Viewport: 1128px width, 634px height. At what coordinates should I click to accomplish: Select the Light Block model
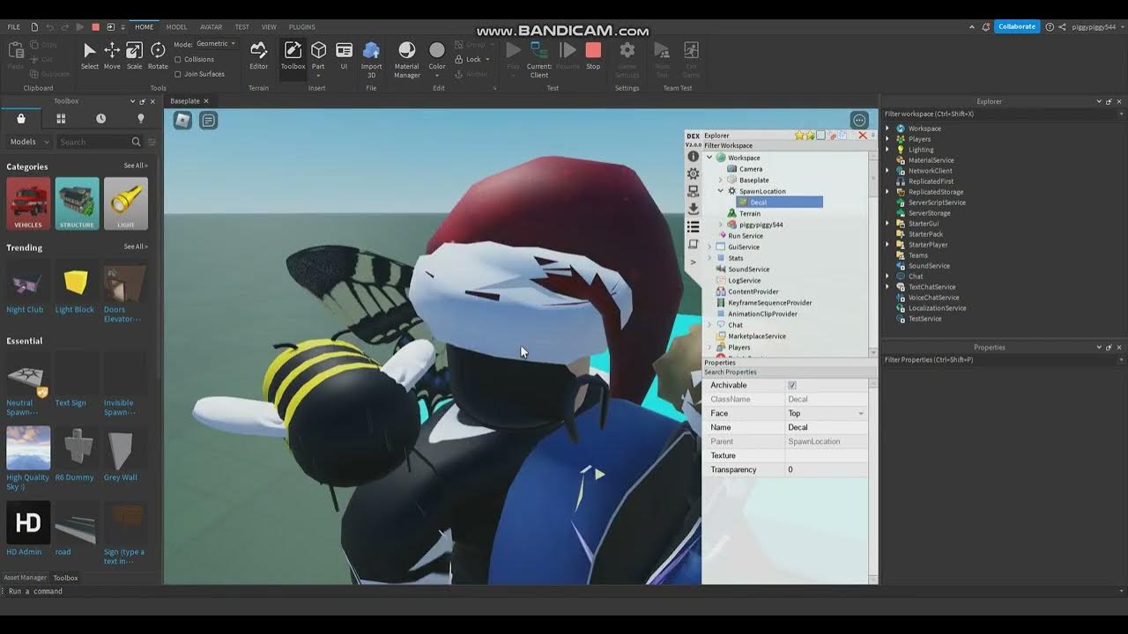pyautogui.click(x=76, y=290)
